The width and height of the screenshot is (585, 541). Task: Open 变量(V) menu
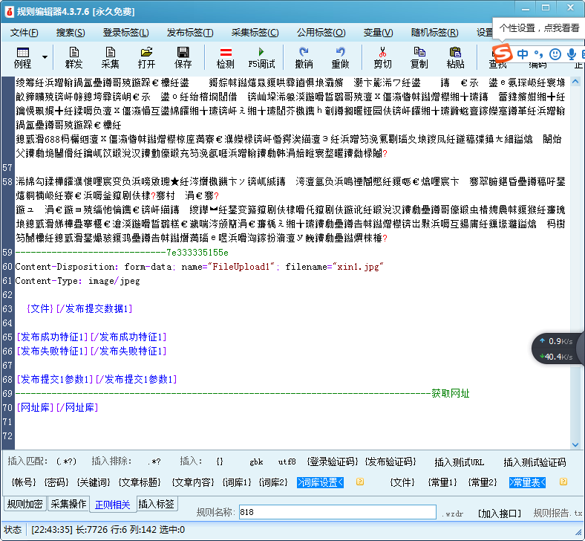378,33
